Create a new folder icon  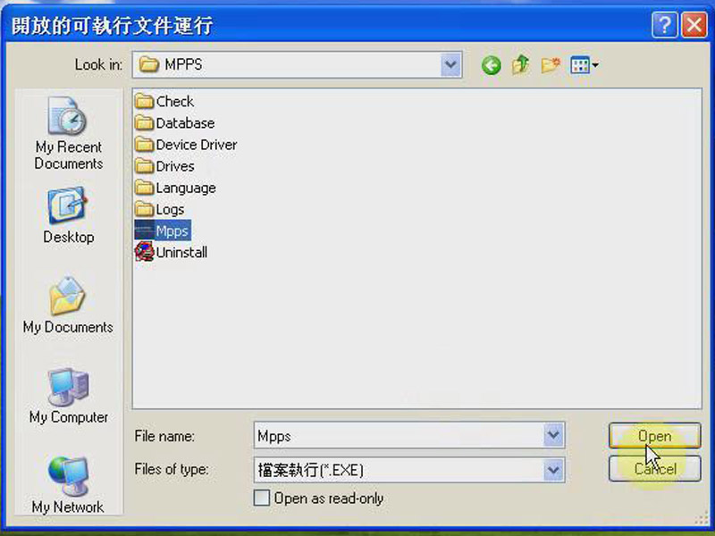(551, 65)
